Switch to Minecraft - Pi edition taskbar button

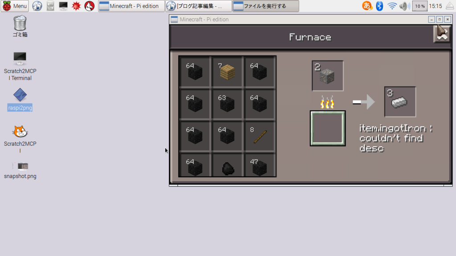(x=131, y=6)
